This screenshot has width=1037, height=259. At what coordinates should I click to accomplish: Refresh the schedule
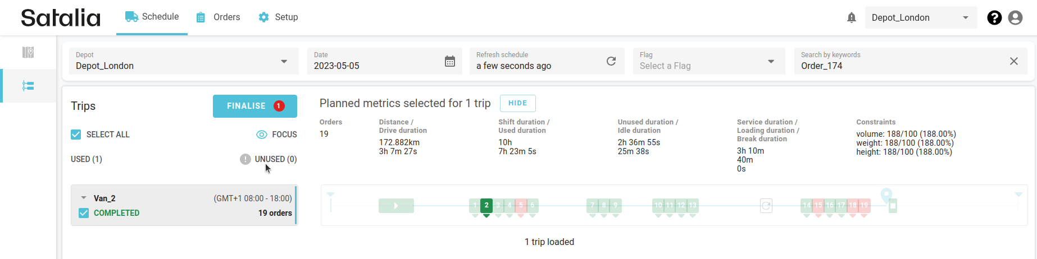click(611, 61)
